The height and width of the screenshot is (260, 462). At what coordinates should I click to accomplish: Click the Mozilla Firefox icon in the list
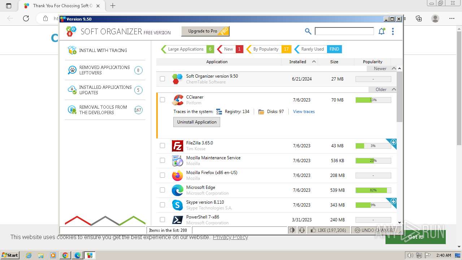point(178,175)
